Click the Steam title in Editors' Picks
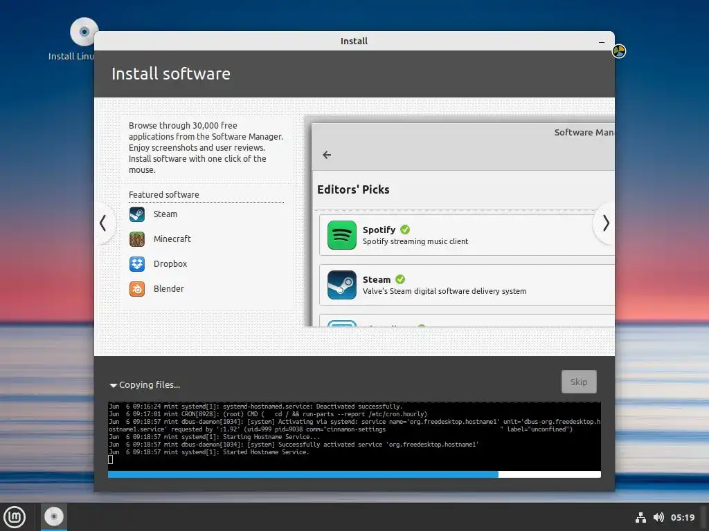Viewport: 709px width, 531px height. click(376, 279)
